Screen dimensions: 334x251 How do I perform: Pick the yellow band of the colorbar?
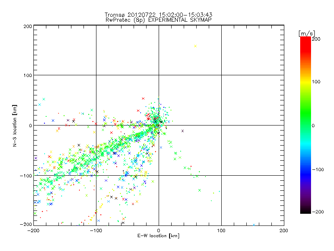click(306, 82)
